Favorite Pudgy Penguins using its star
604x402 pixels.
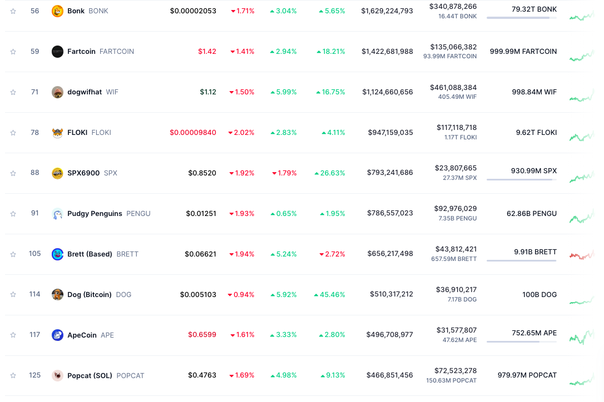point(13,214)
